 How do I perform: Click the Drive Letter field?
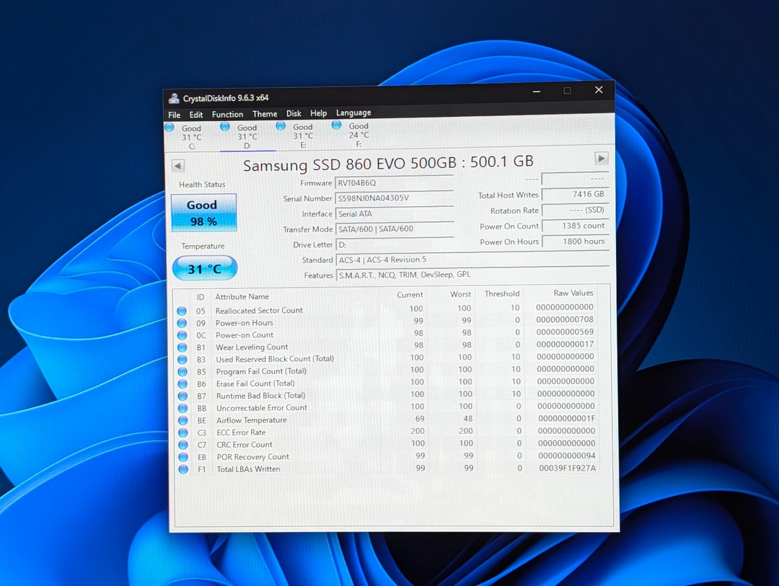click(395, 244)
